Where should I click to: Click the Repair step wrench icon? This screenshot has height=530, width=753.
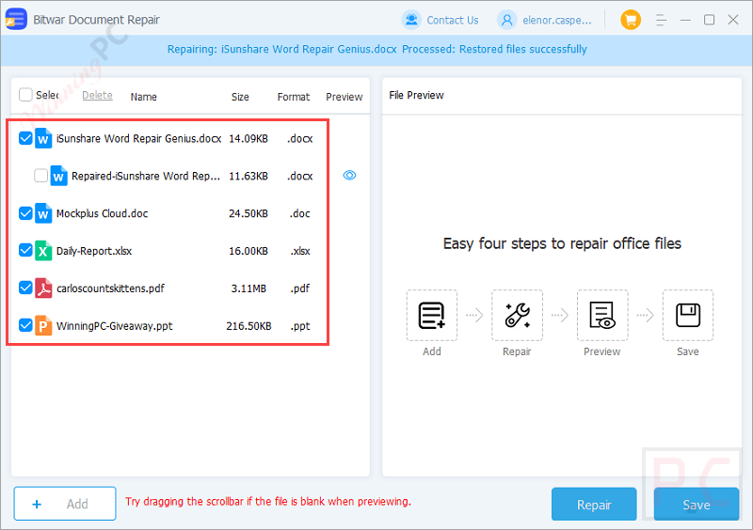(517, 315)
